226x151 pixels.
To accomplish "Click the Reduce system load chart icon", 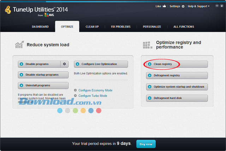I will click(x=19, y=44).
